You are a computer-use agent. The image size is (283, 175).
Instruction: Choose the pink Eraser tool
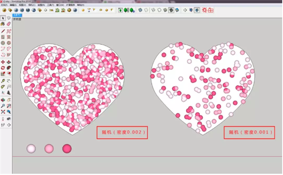pyautogui.click(x=8, y=24)
